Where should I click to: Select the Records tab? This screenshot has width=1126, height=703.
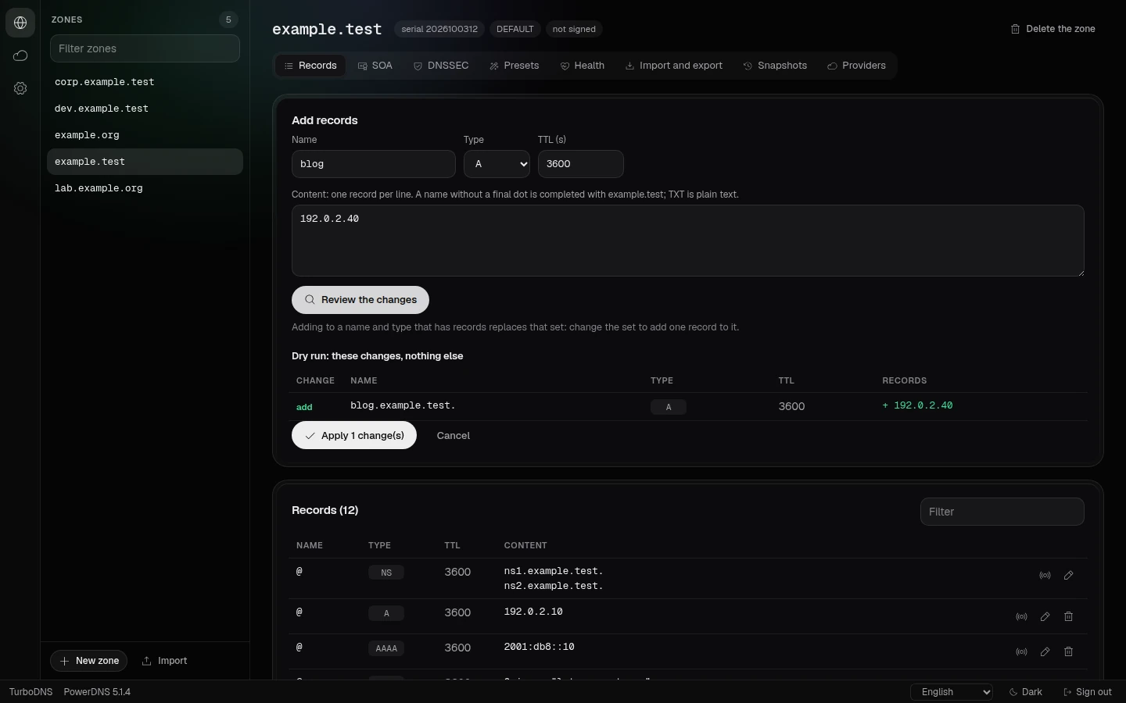click(x=310, y=66)
